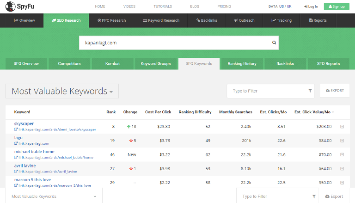Open the Tracking main tab
Viewport: 355px width, 203px height.
pyautogui.click(x=282, y=20)
